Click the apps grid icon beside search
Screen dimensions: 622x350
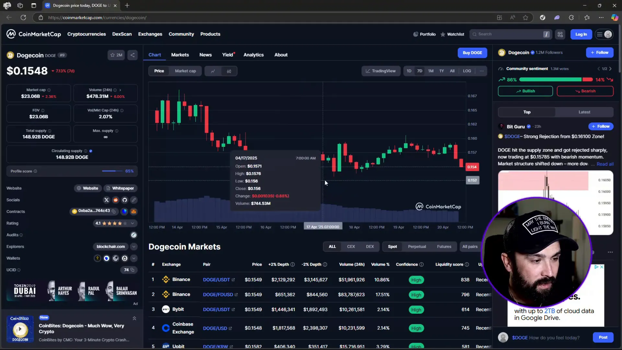coord(560,34)
